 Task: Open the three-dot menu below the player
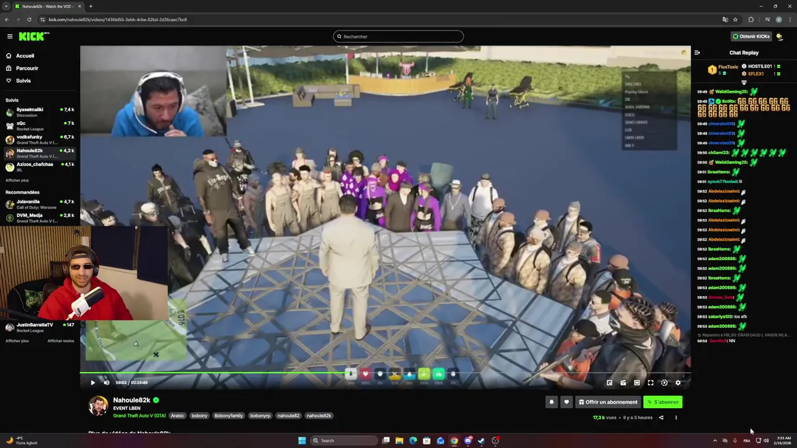676,418
